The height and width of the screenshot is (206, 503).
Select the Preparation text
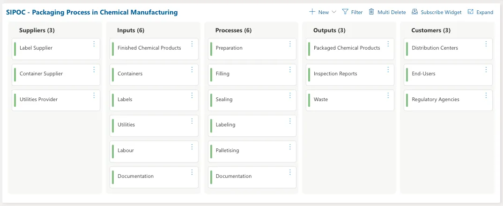pyautogui.click(x=229, y=48)
